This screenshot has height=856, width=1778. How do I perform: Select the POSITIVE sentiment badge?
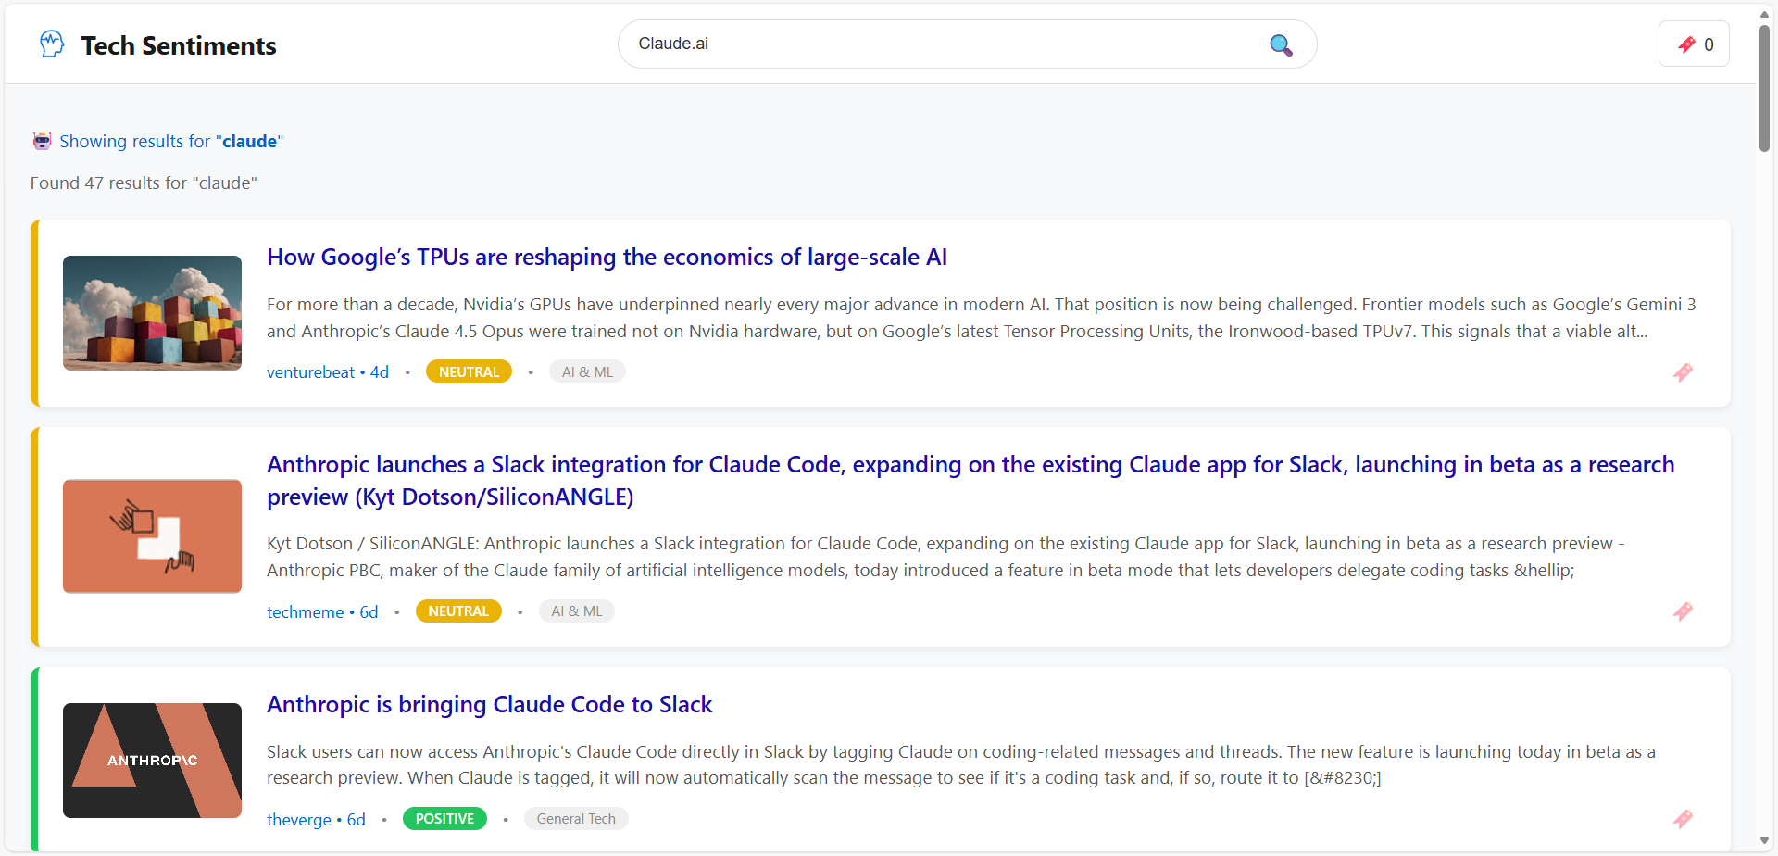point(444,819)
